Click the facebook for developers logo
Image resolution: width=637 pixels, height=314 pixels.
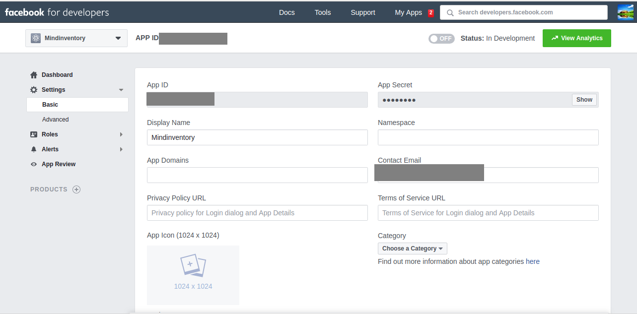(x=57, y=12)
